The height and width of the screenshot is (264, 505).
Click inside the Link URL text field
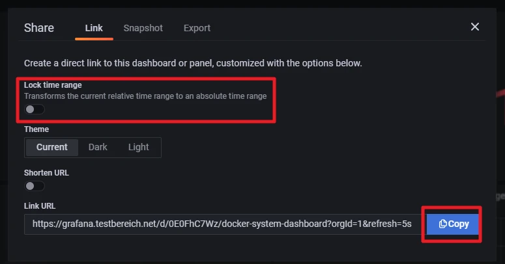pyautogui.click(x=222, y=224)
